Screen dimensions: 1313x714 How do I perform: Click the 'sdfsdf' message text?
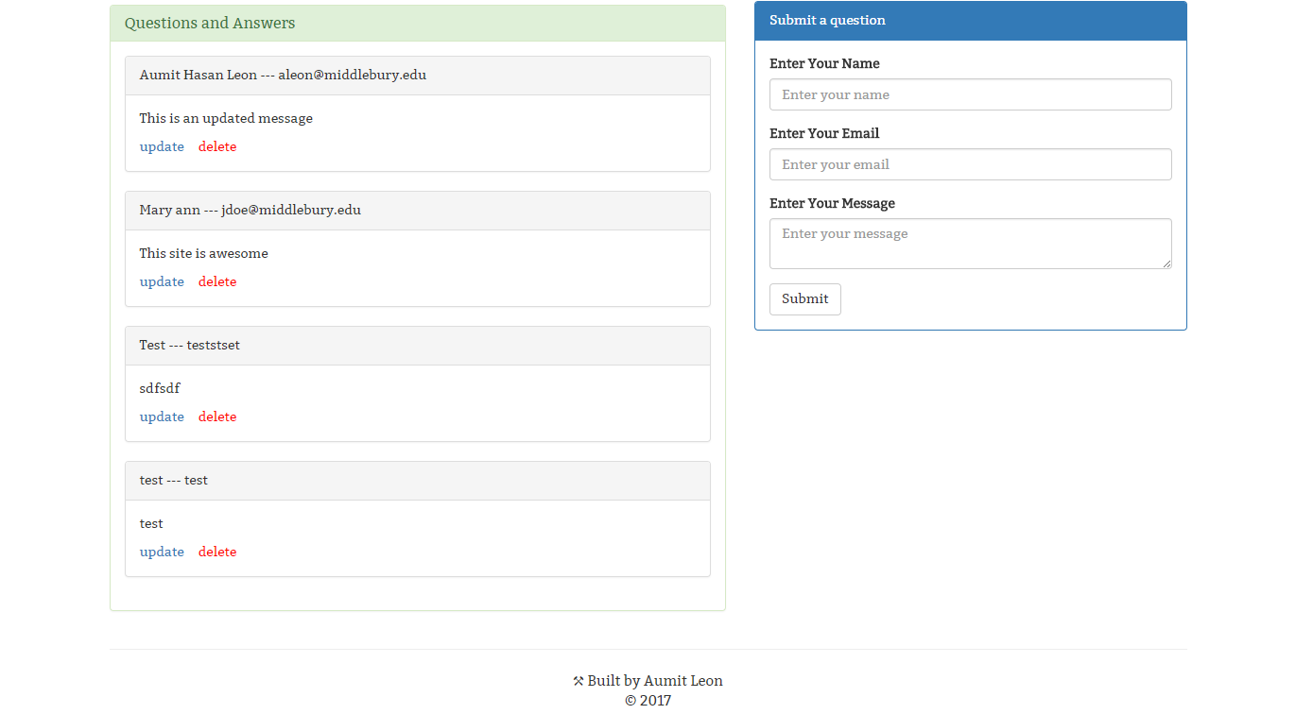[160, 389]
